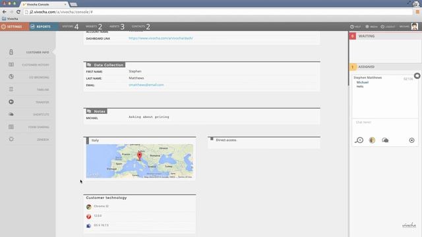422x237 pixels.
Task: Click the chat bubbles icon below chat
Action: pyautogui.click(x=385, y=140)
